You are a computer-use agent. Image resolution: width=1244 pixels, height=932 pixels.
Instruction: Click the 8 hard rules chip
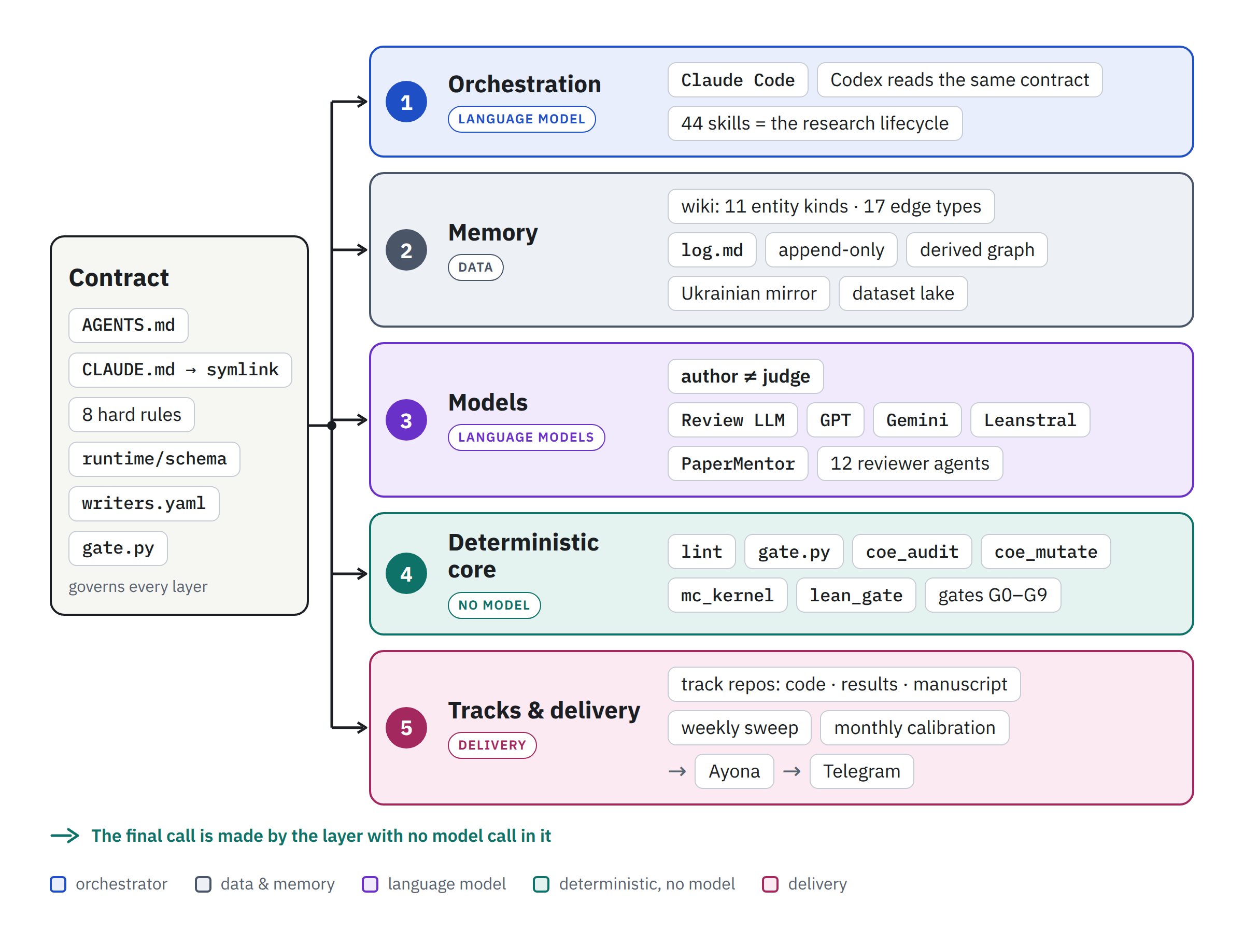[x=132, y=415]
